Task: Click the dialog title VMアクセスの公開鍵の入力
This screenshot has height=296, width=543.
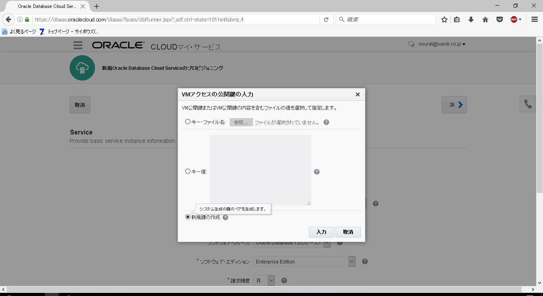Action: click(217, 94)
